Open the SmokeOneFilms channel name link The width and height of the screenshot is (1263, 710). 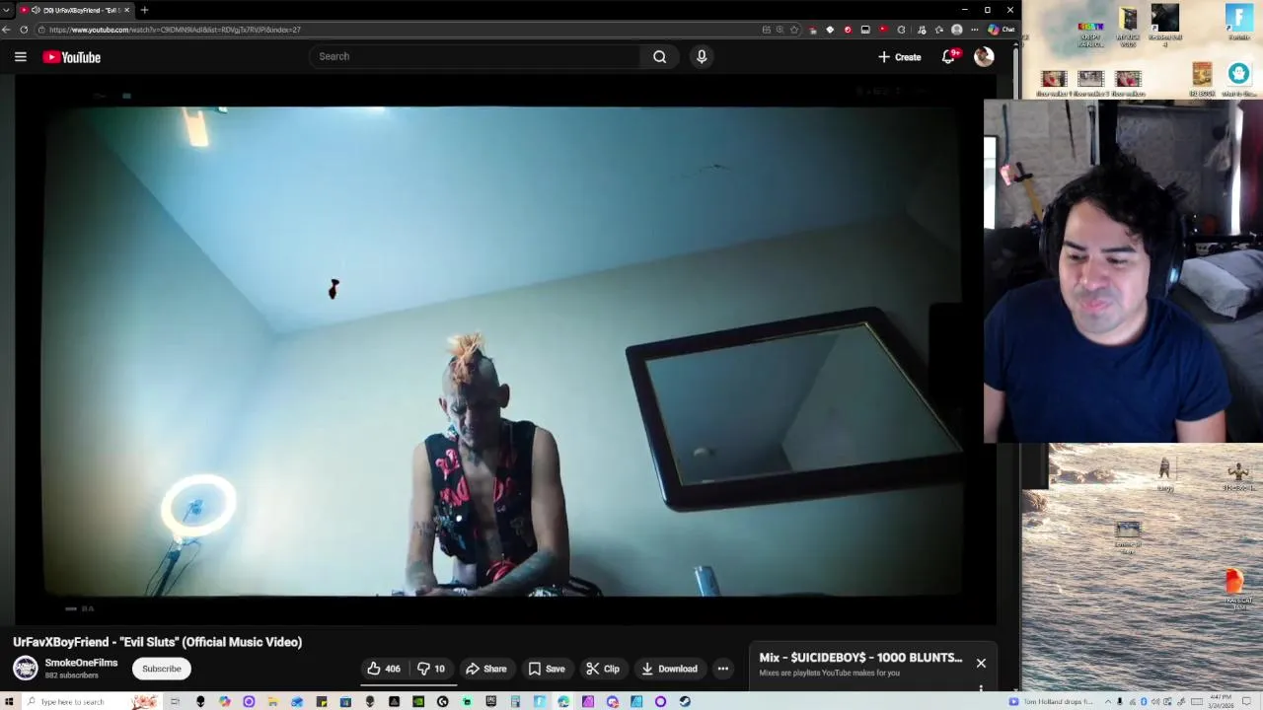(81, 663)
